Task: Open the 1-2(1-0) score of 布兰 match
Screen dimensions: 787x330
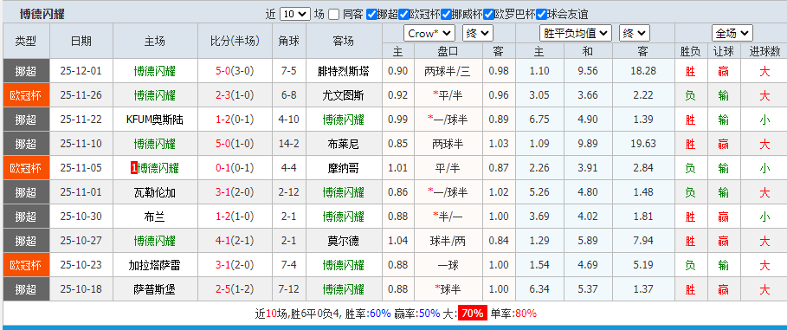Action: pos(235,217)
